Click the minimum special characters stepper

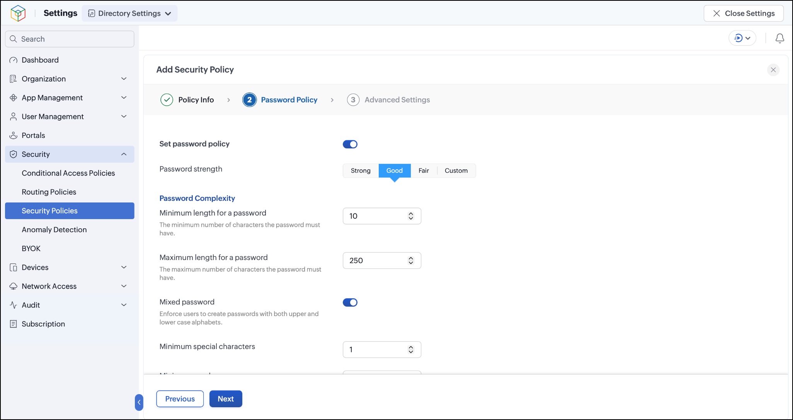click(411, 350)
